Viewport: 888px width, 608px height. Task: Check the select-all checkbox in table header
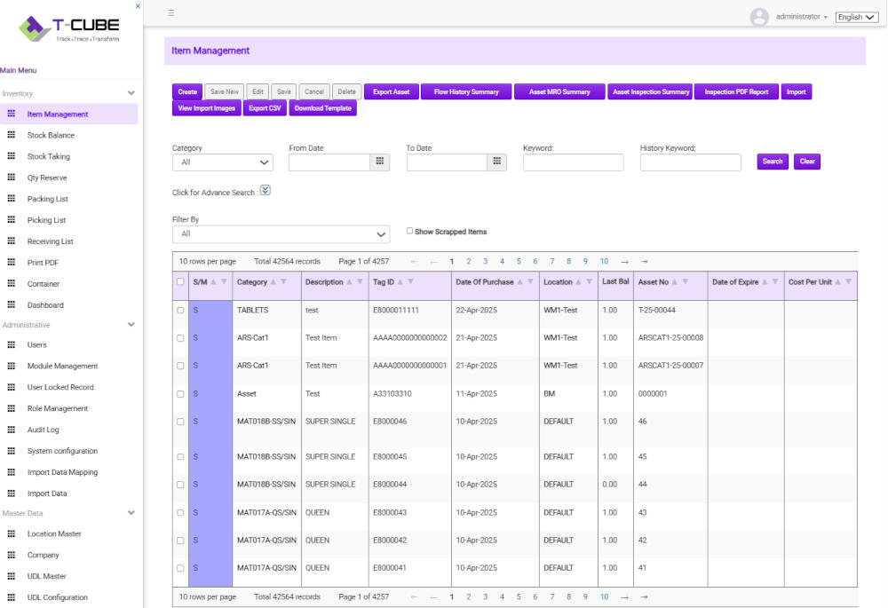[x=180, y=282]
